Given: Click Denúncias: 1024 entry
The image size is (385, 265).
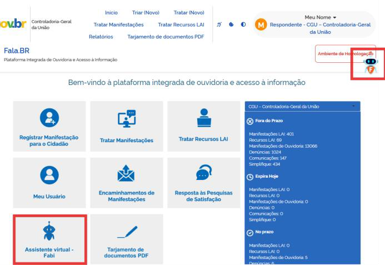Looking at the screenshot, I should tap(265, 152).
